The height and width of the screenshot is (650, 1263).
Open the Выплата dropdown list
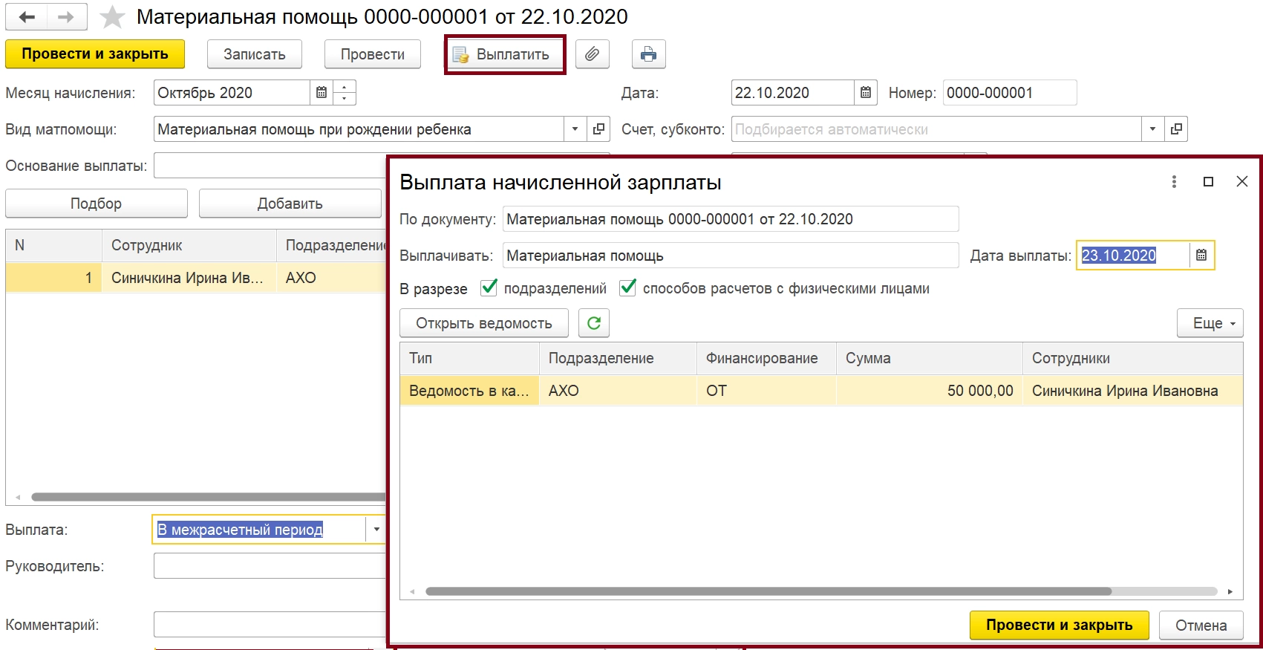pyautogui.click(x=376, y=530)
